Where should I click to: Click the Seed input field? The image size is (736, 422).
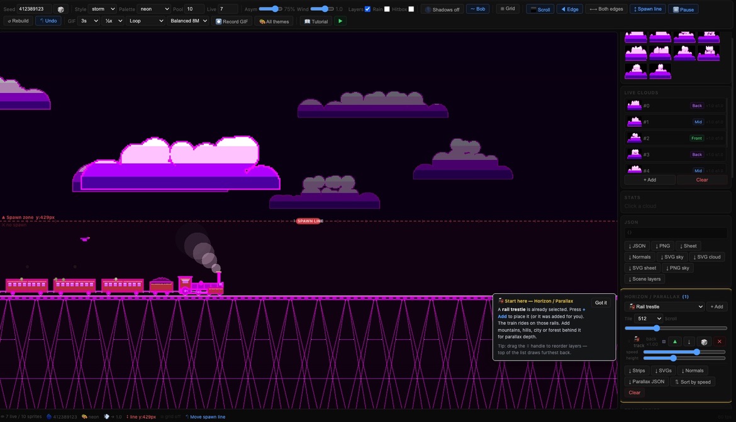pos(35,9)
